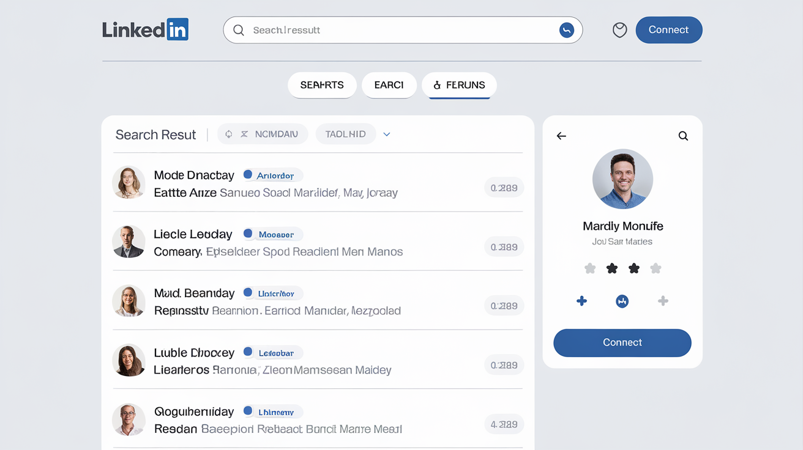This screenshot has height=450, width=803.
Task: Click into the search input field
Action: click(x=402, y=30)
